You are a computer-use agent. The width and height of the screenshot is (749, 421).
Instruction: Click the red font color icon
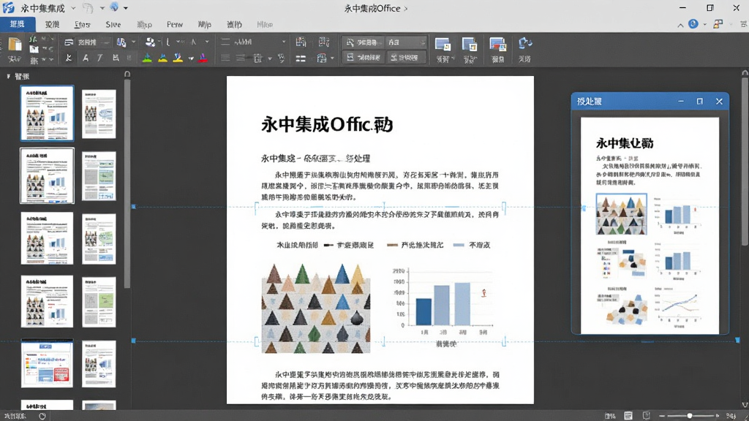pos(203,58)
